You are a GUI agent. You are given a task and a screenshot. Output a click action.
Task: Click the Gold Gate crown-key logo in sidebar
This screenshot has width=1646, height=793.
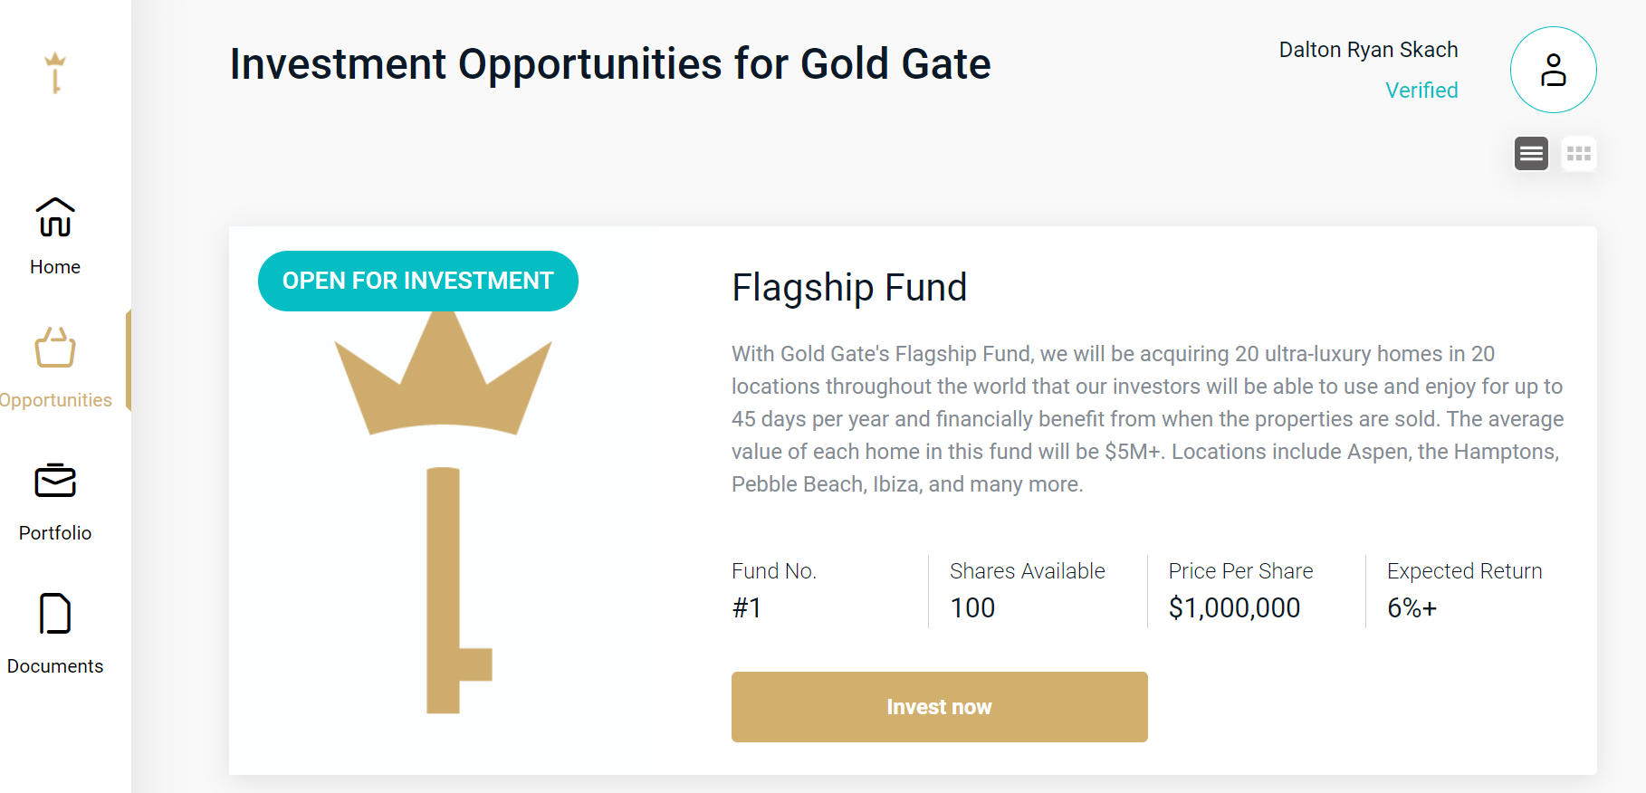point(55,72)
